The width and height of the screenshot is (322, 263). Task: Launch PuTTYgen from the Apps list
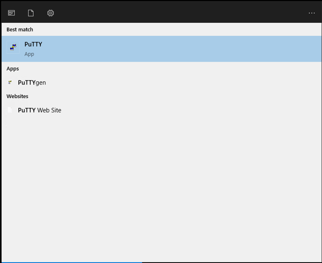coord(32,83)
